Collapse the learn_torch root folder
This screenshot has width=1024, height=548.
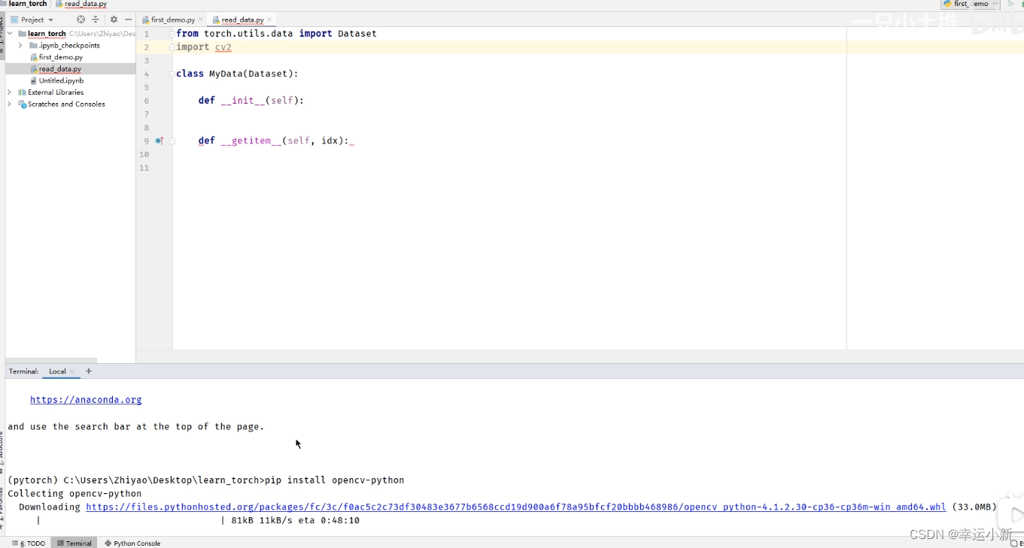[x=10, y=34]
